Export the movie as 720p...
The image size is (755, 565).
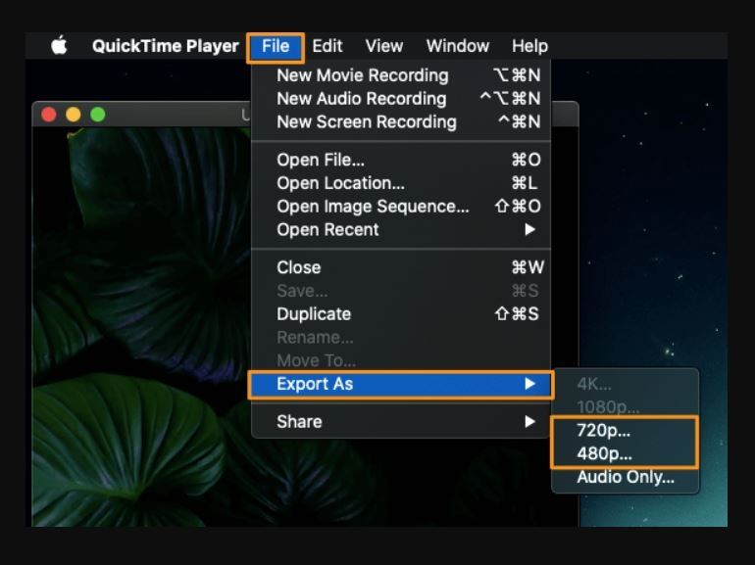tap(625, 431)
